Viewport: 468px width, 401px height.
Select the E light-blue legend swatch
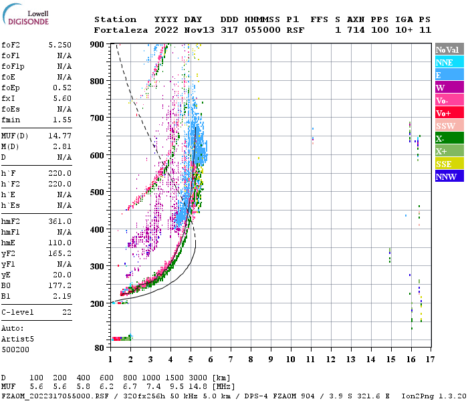449,75
